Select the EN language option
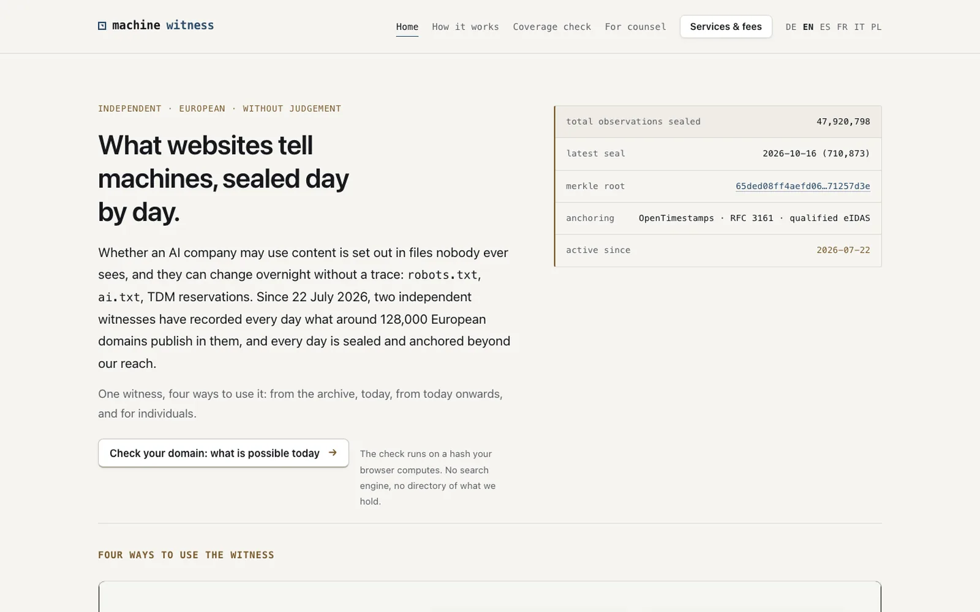 (808, 27)
